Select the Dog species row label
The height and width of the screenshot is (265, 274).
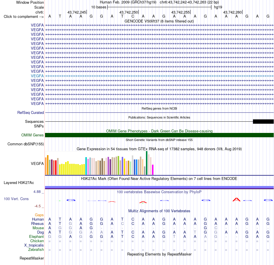coord(40,232)
